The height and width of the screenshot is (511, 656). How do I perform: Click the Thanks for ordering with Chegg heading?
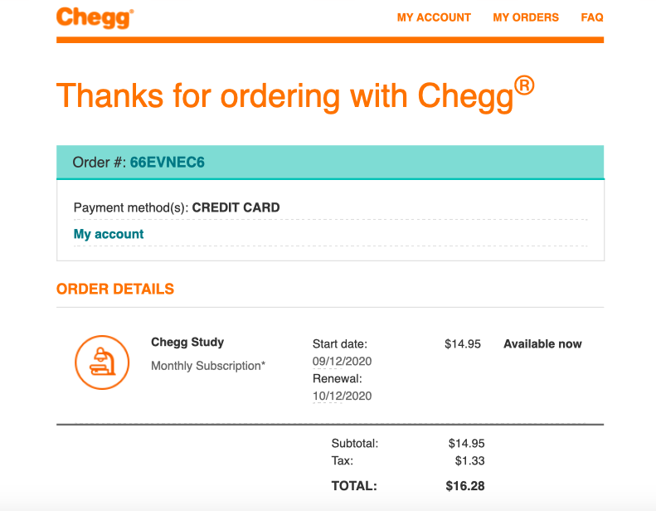coord(295,95)
